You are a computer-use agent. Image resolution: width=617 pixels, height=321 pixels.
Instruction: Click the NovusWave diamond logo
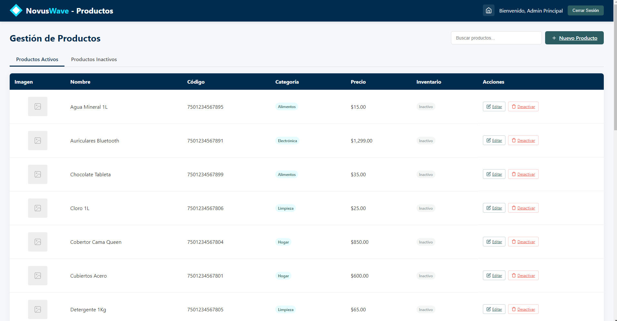pos(16,11)
